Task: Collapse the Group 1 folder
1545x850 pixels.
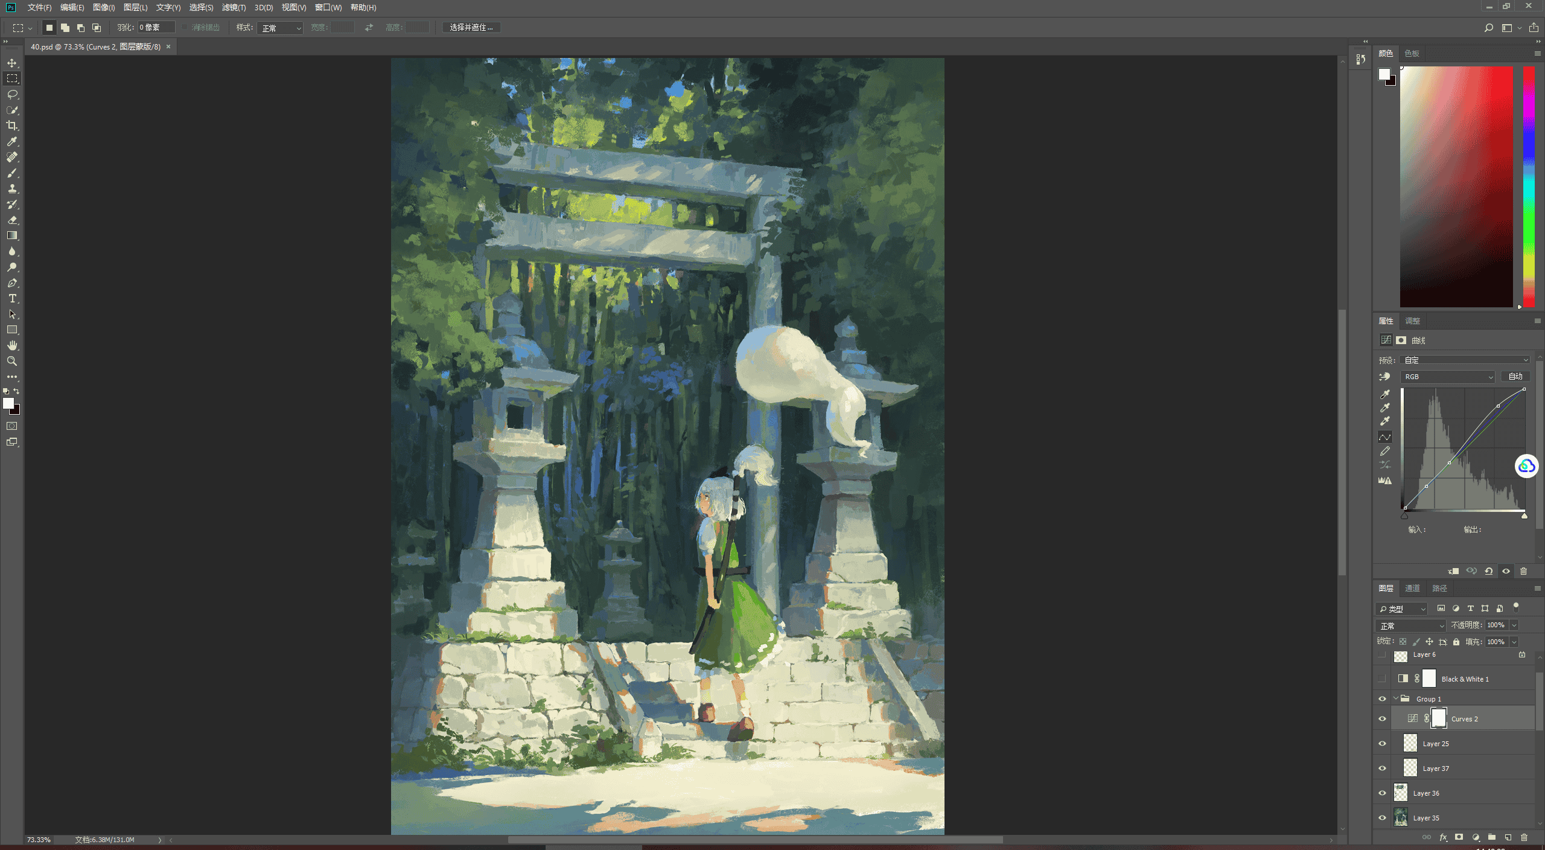Action: coord(1396,698)
